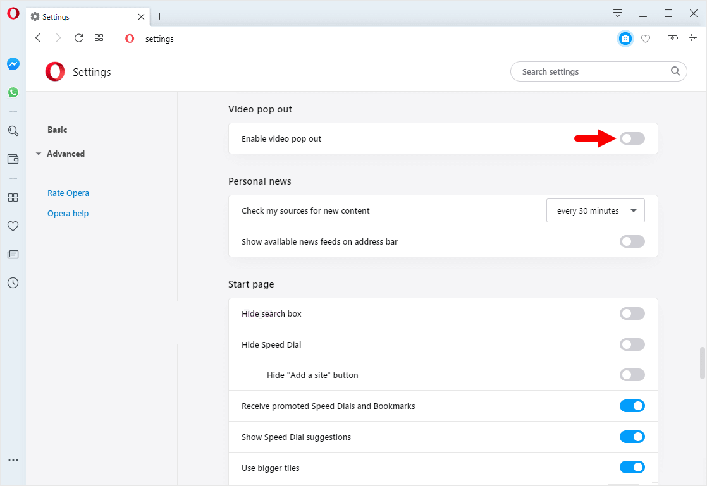The image size is (707, 486).
Task: Close the Opera window
Action: click(x=694, y=13)
